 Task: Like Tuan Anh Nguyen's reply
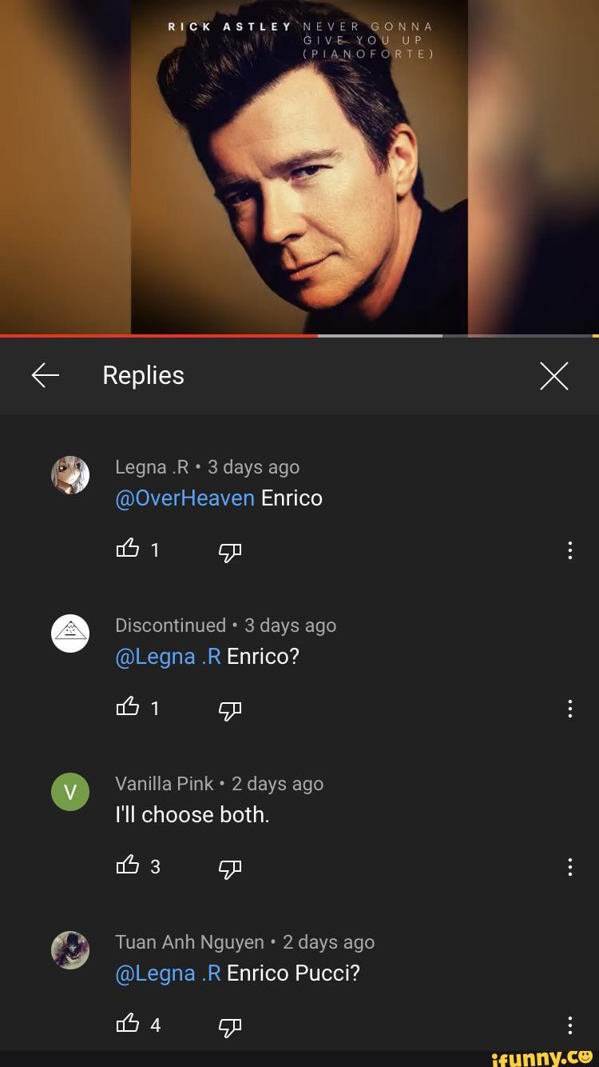pyautogui.click(x=128, y=1024)
